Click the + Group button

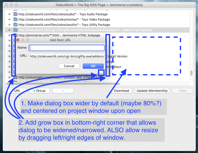point(39,91)
